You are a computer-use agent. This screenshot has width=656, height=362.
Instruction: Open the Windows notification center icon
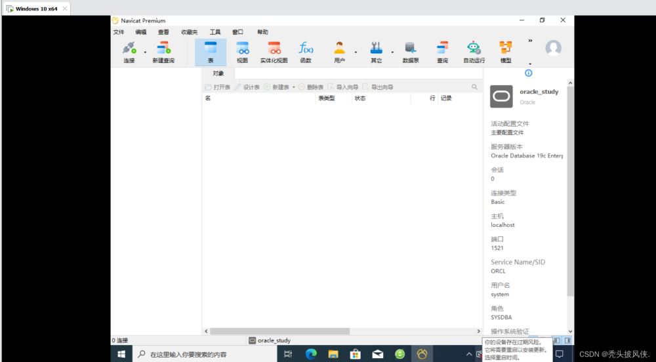click(x=560, y=354)
